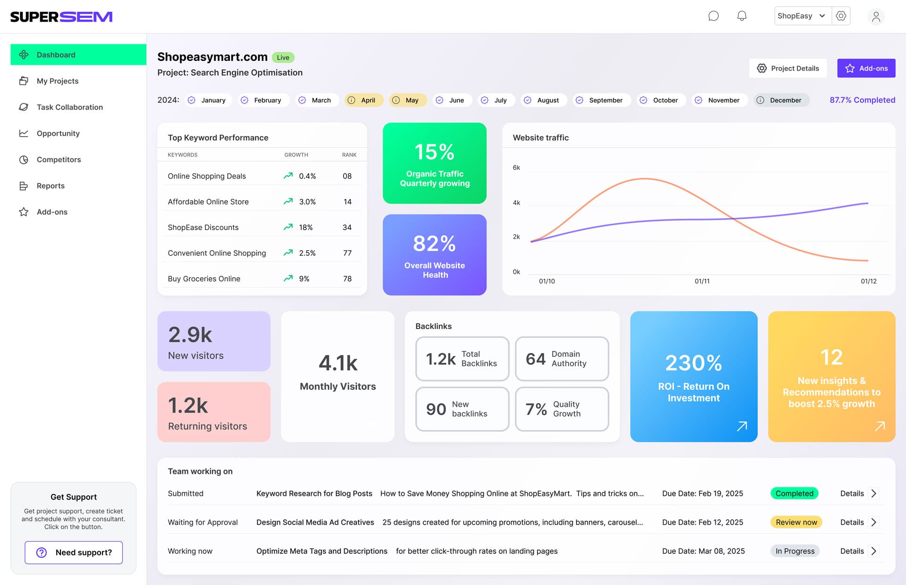Open Reports from the sidebar
This screenshot has width=906, height=585.
coord(24,186)
